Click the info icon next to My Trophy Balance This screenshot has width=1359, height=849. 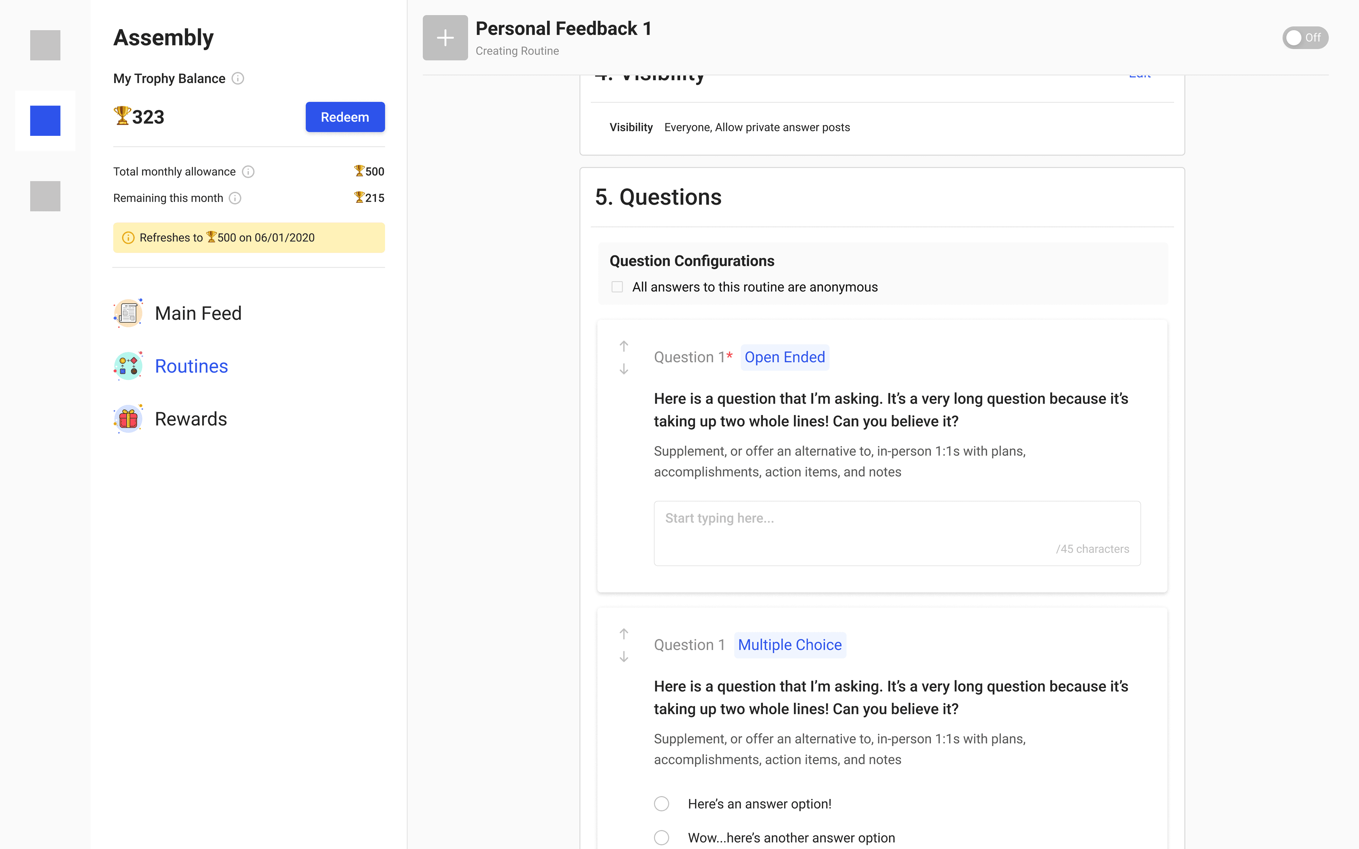238,79
